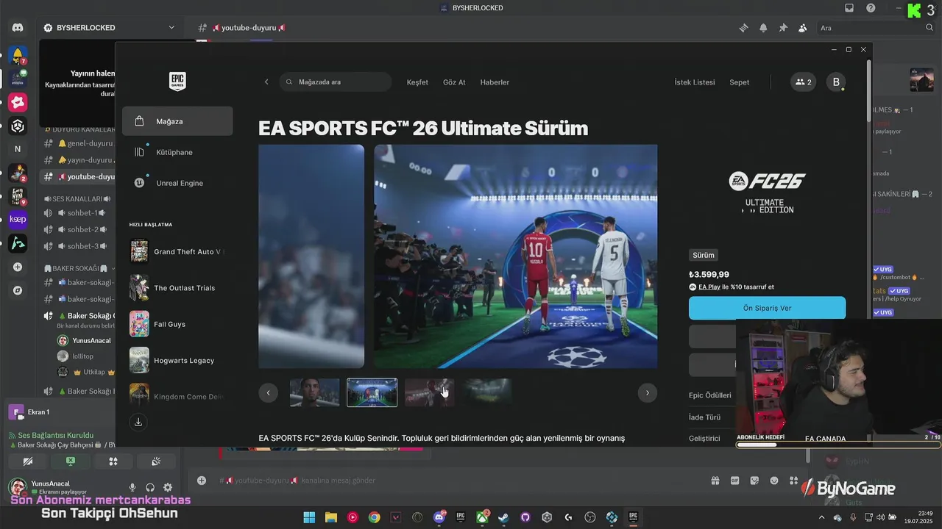Select Mağaza in Epic sidebar

177,121
